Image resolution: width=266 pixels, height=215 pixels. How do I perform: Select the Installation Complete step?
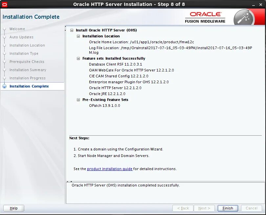pyautogui.click(x=29, y=86)
